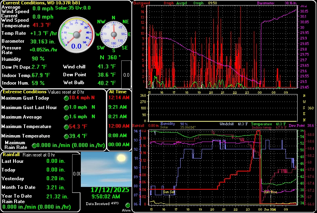Viewport: 317px width, 213px height.
Task: Click the Alarm indicator light
Action: click(128, 205)
